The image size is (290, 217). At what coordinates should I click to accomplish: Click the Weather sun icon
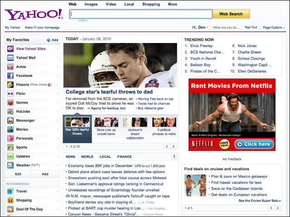click(10, 165)
